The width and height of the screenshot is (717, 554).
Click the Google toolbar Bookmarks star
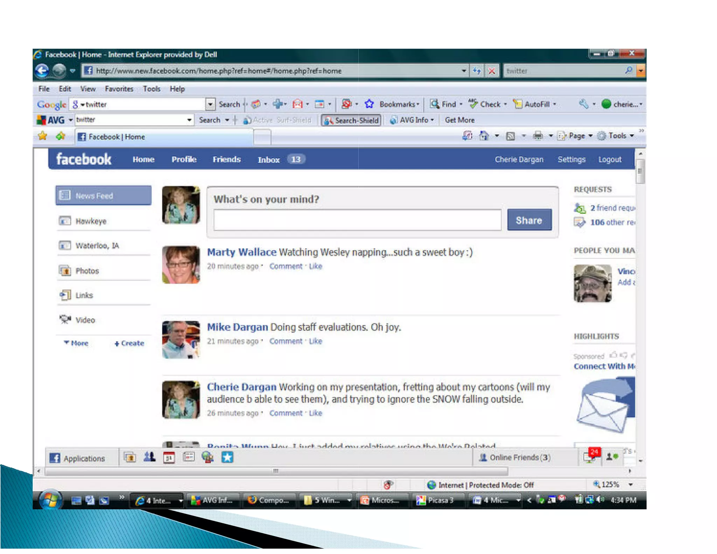coord(369,104)
